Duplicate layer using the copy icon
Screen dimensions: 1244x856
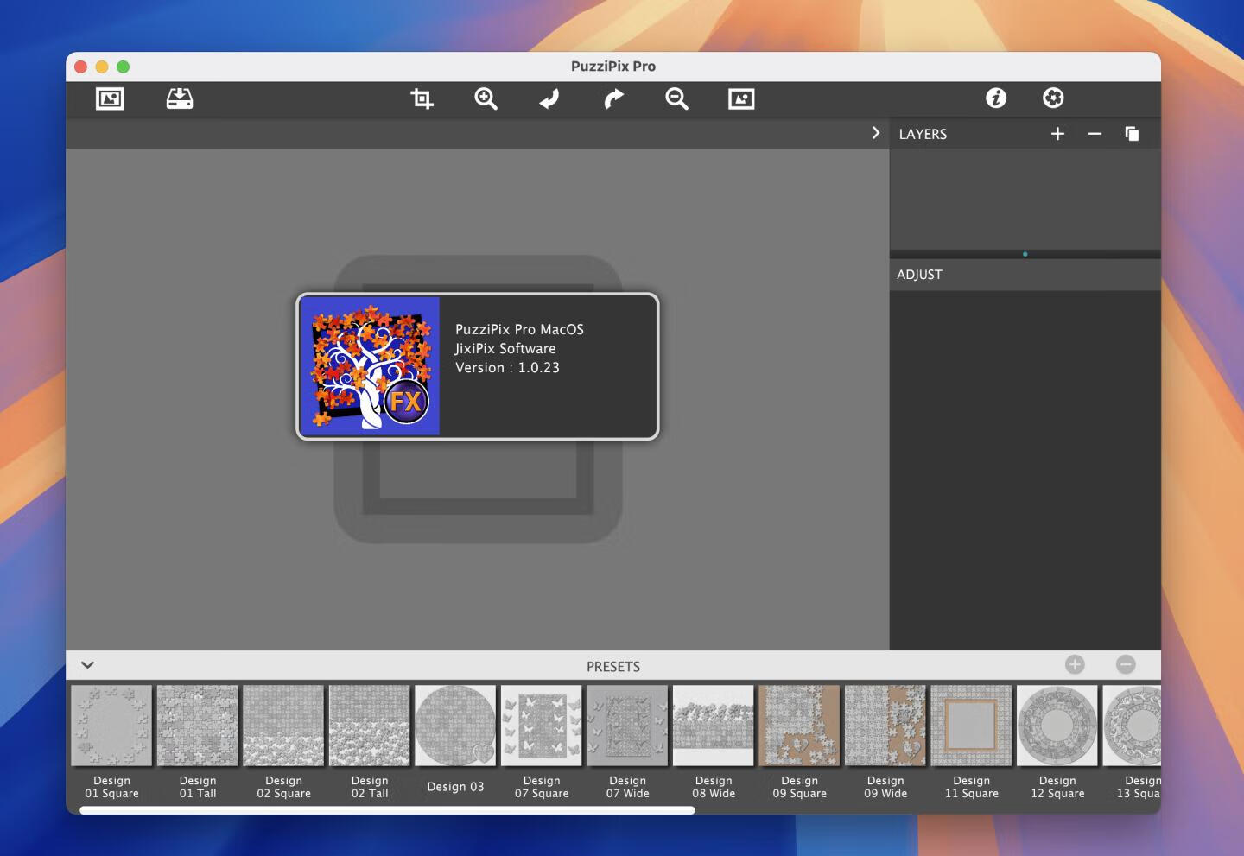[x=1132, y=134]
